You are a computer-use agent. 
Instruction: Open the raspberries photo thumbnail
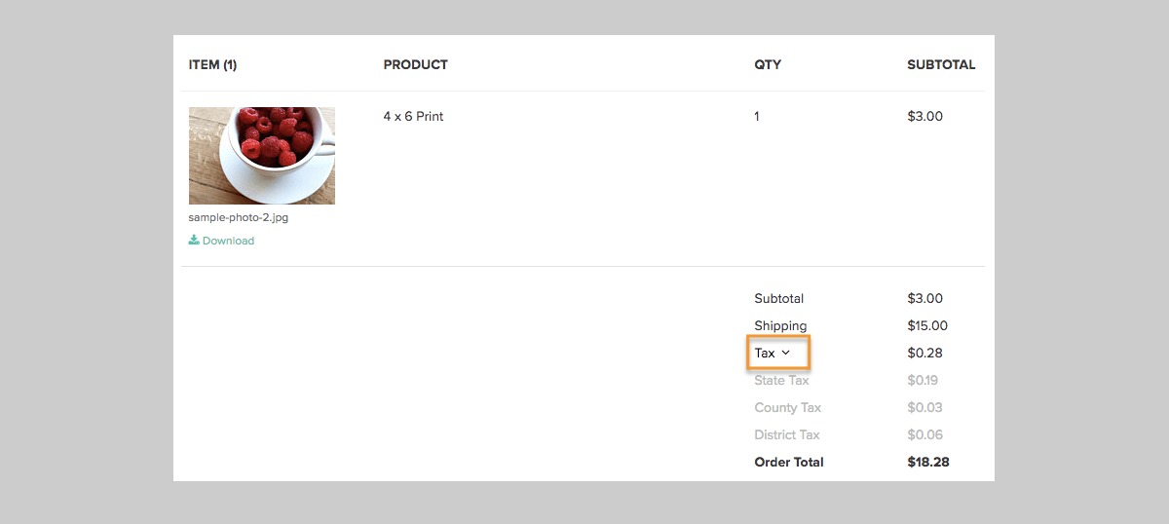(x=262, y=156)
